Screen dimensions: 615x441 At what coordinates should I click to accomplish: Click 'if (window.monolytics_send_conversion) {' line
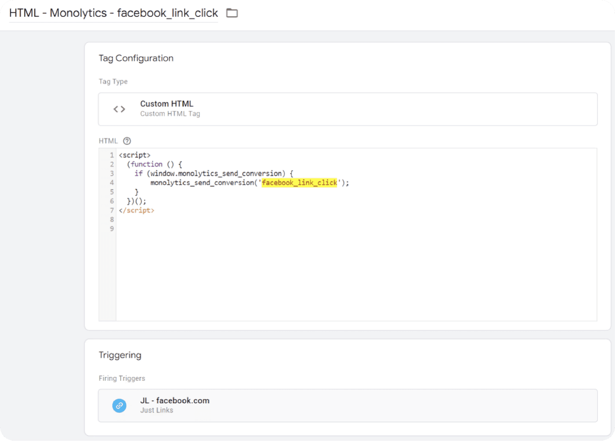click(213, 173)
